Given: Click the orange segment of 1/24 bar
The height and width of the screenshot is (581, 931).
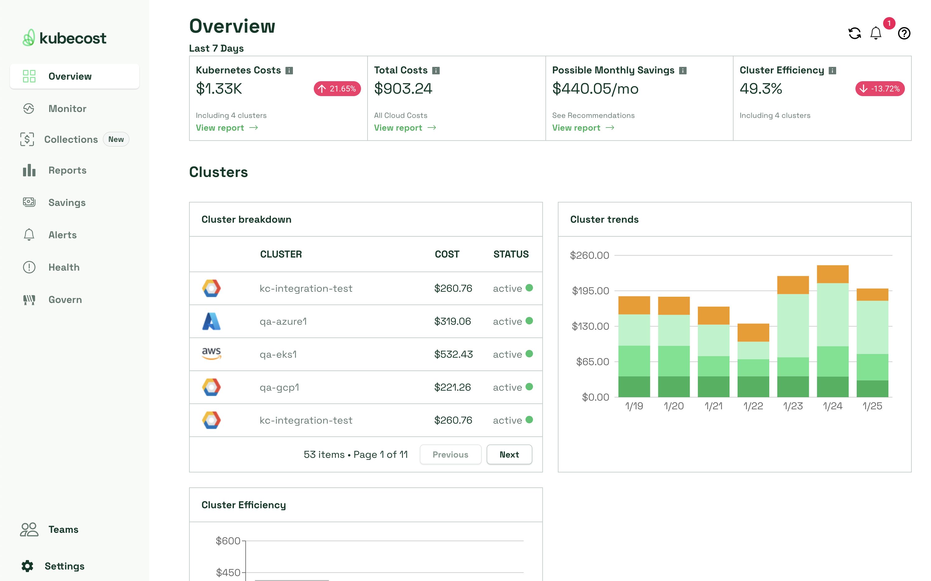Looking at the screenshot, I should coord(832,274).
